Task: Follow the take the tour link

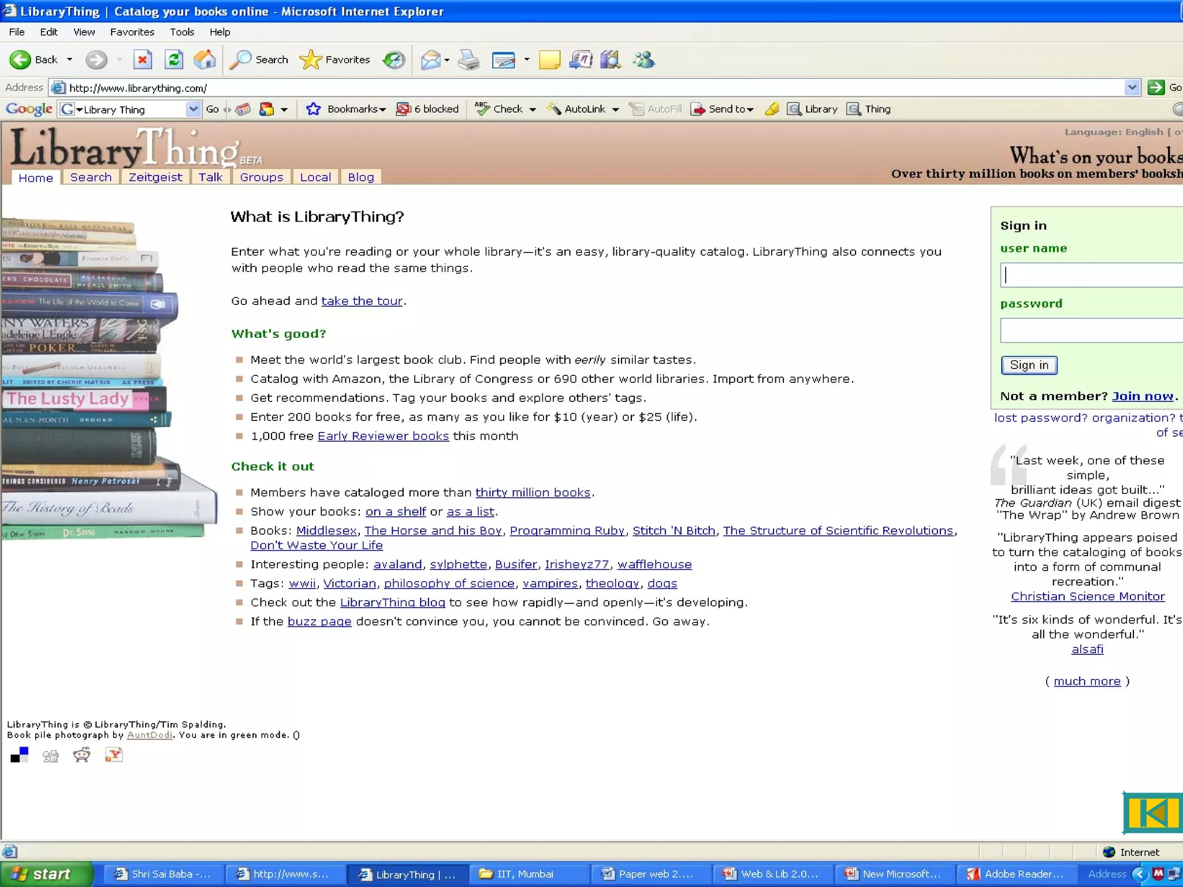Action: (362, 301)
